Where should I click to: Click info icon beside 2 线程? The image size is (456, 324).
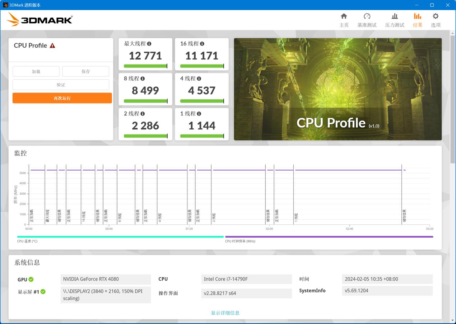(x=143, y=114)
